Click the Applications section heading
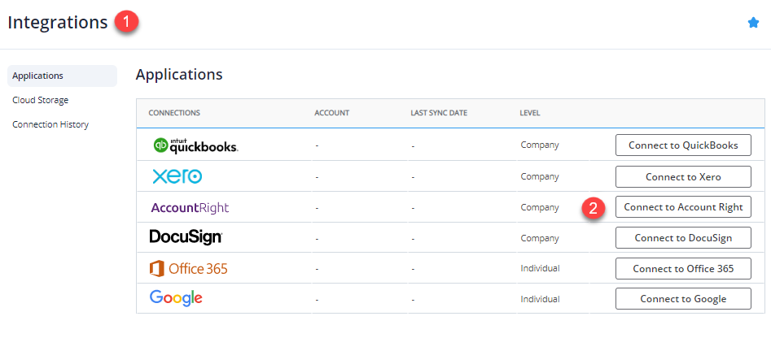 point(179,75)
